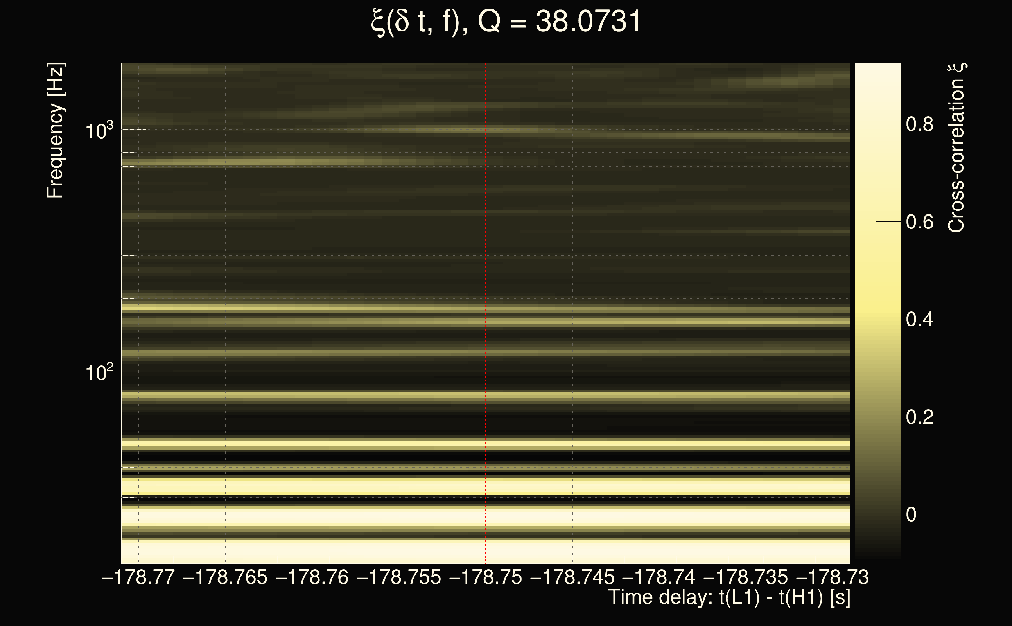The width and height of the screenshot is (1012, 626).
Task: Click the -178.73 time axis tick label
Action: coord(833,577)
